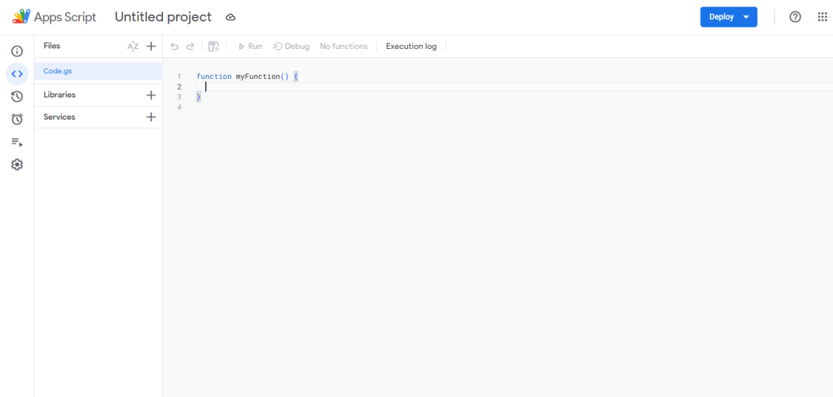Click the Run button
This screenshot has width=833, height=397.
(x=249, y=46)
